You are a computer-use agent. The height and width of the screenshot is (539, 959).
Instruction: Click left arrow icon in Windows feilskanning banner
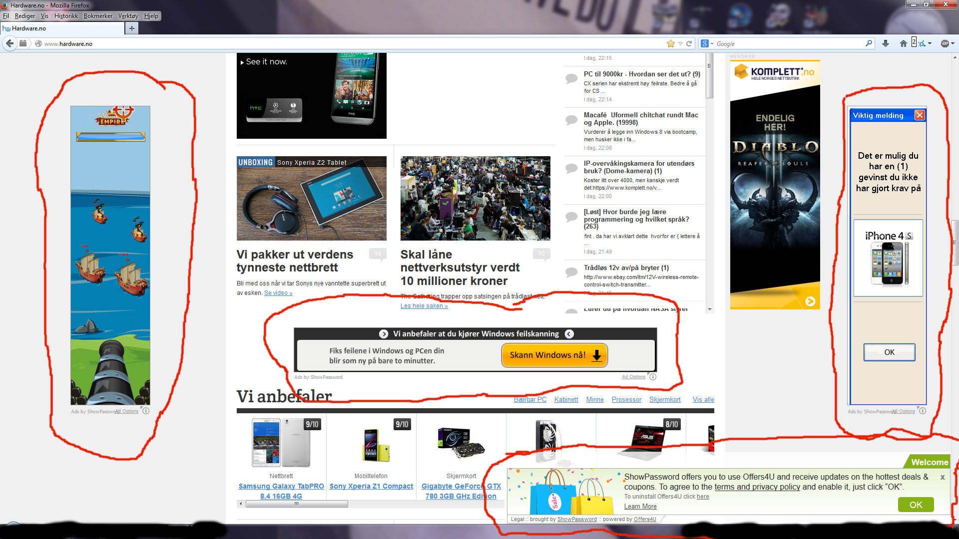[x=569, y=334]
